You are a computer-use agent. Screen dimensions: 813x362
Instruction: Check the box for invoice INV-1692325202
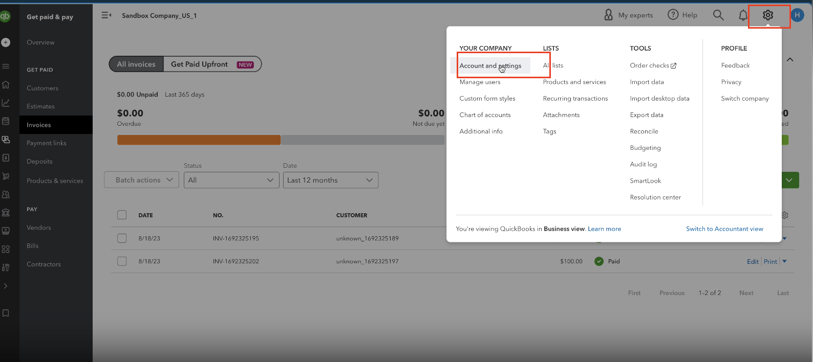pyautogui.click(x=122, y=261)
